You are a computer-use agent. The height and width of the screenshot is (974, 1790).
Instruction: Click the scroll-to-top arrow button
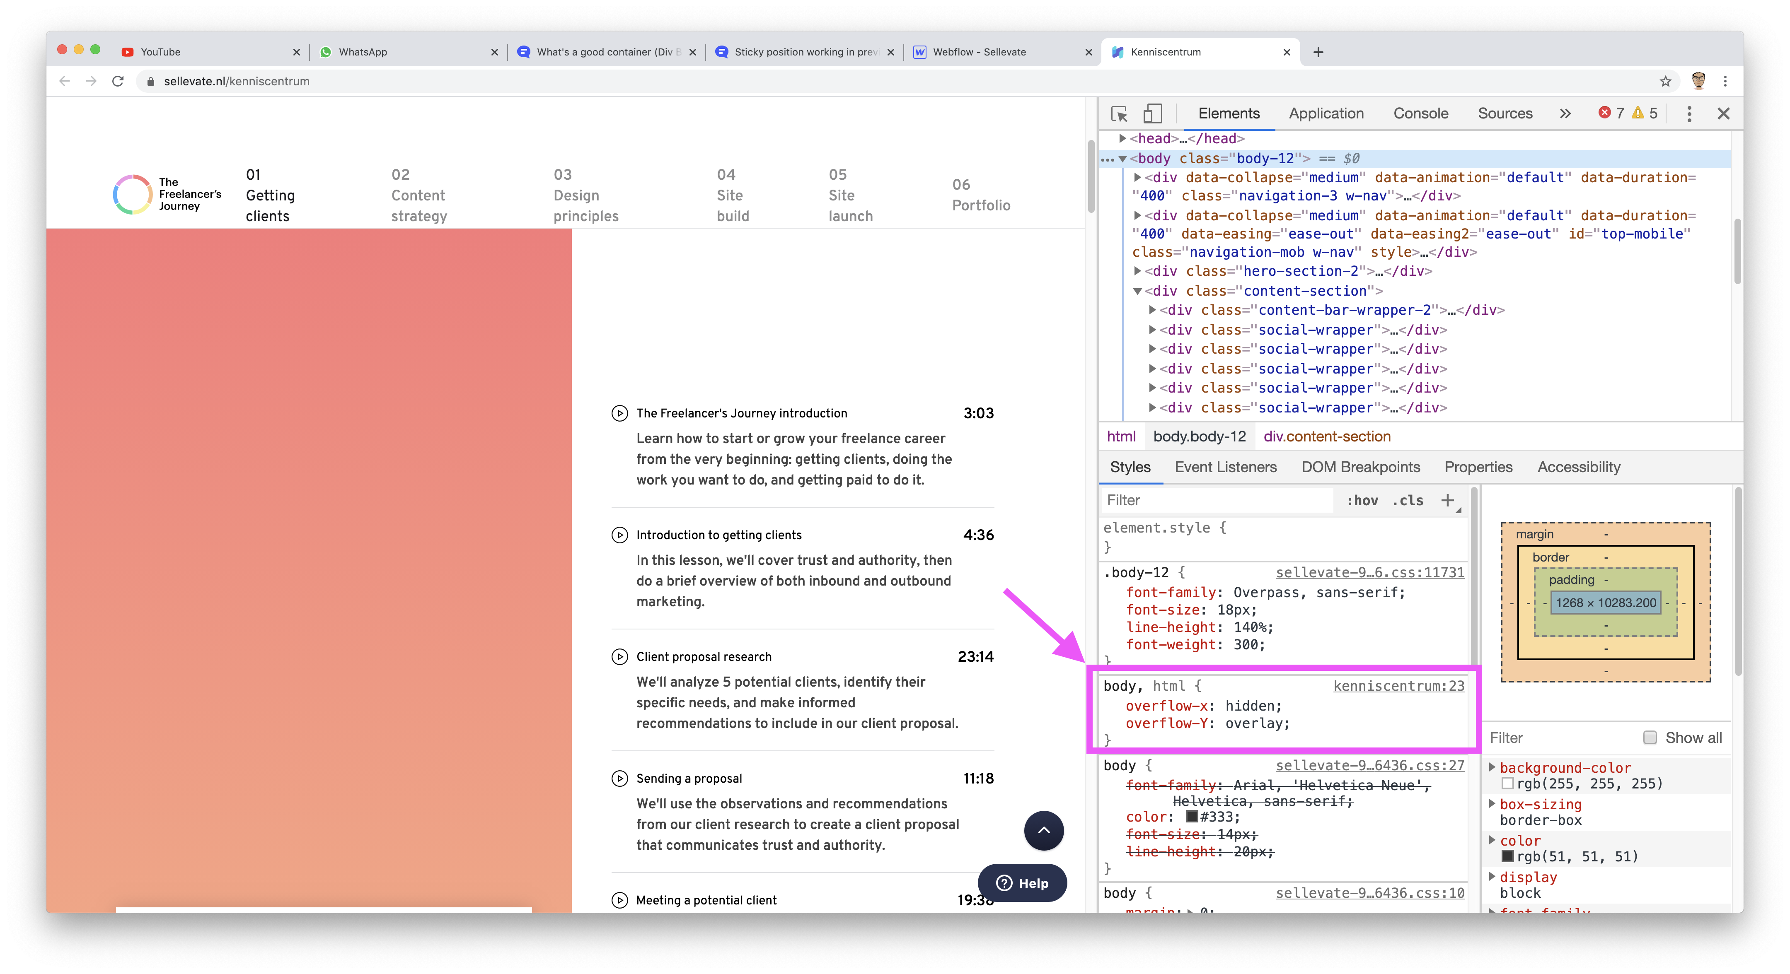[1044, 830]
